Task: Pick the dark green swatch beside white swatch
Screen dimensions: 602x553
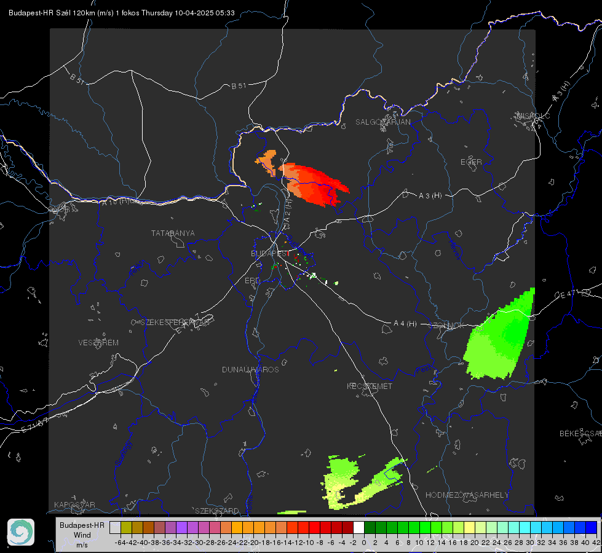Action: 370,527
